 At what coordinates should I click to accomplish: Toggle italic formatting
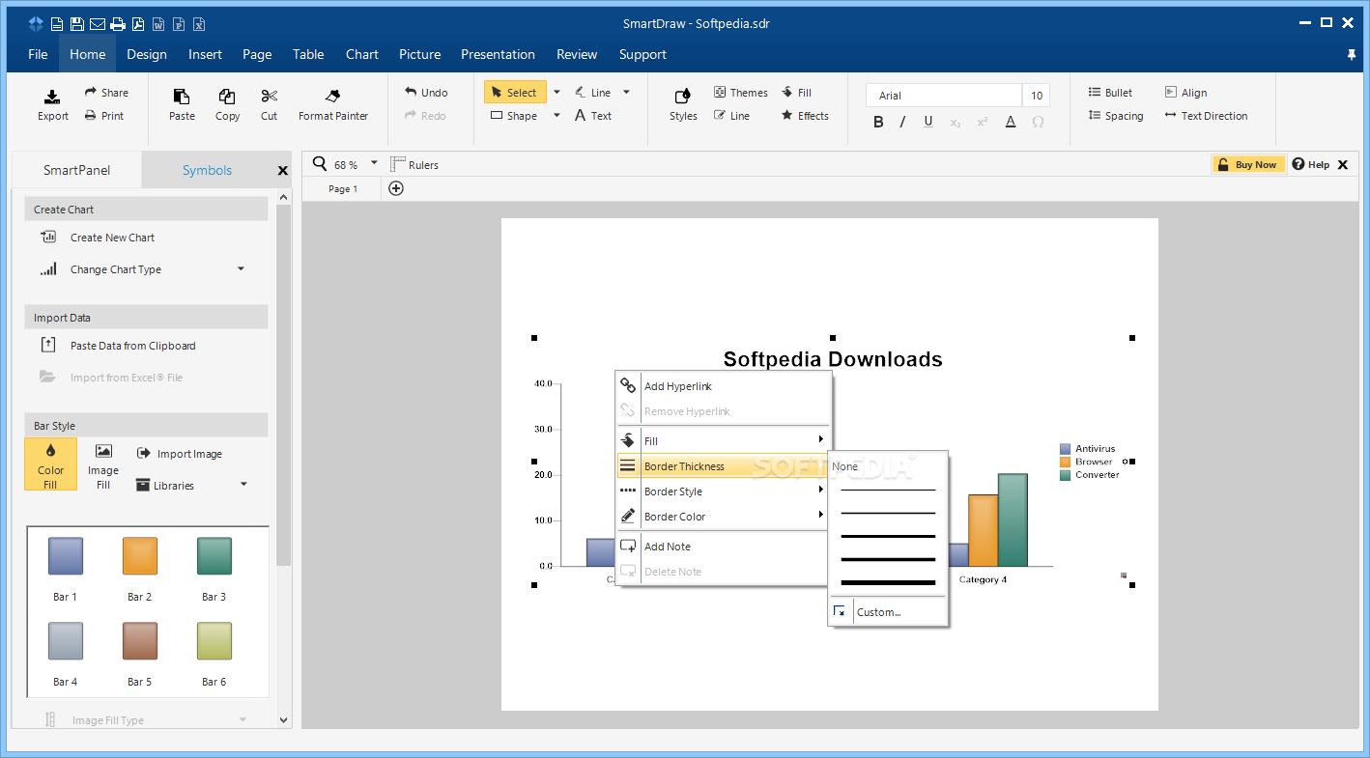[902, 122]
